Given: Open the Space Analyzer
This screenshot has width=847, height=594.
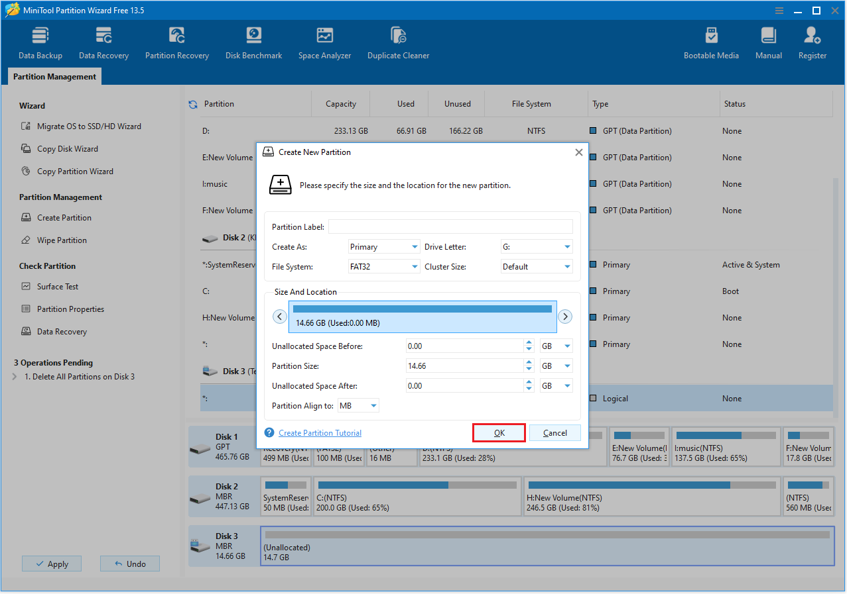Looking at the screenshot, I should pos(324,41).
